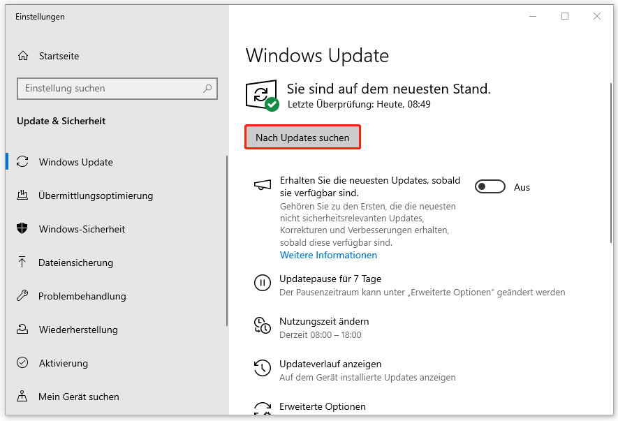Click the icon next to Erweiterte Optionen
Screen dimensions: 618x421
click(263, 408)
